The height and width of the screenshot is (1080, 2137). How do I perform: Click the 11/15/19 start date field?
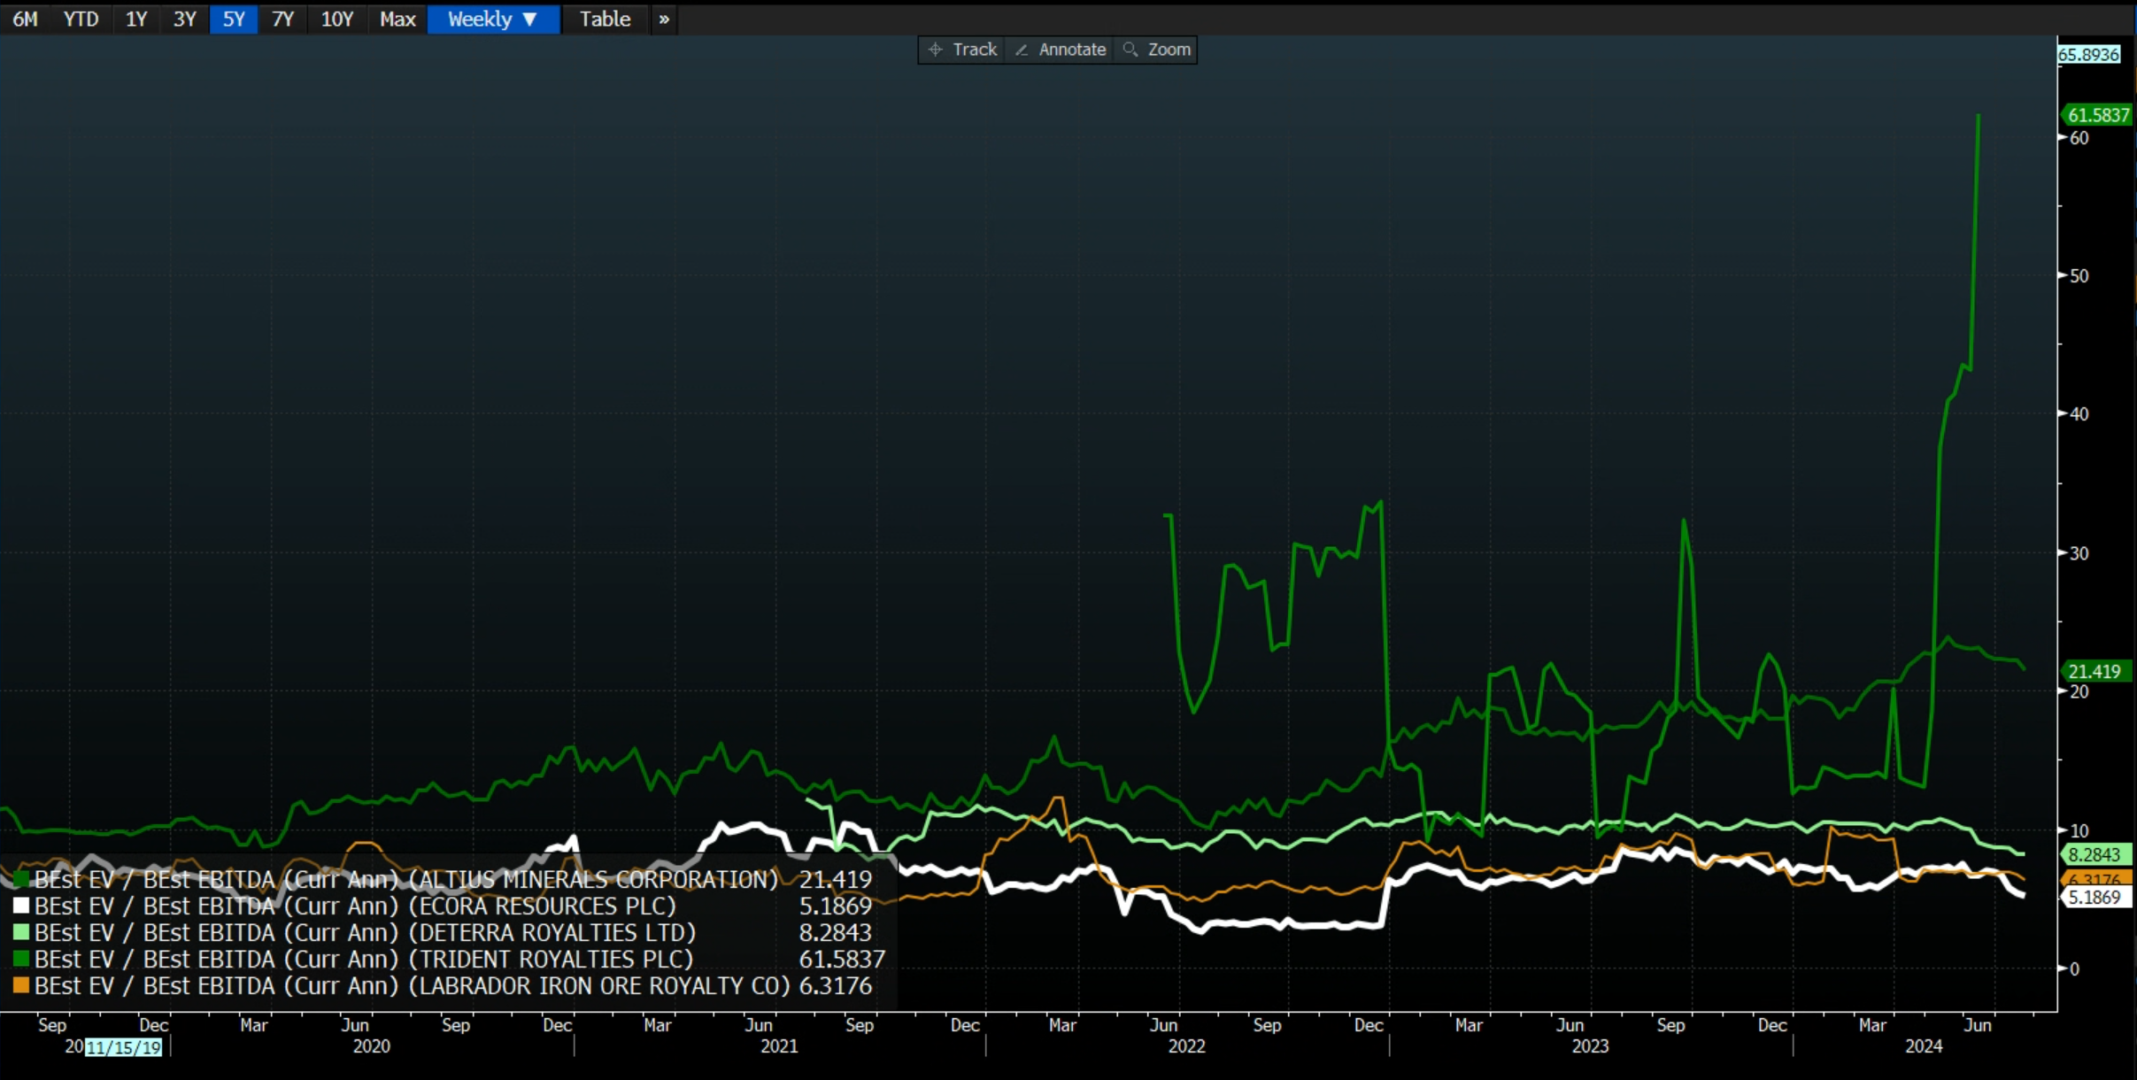(x=124, y=1047)
